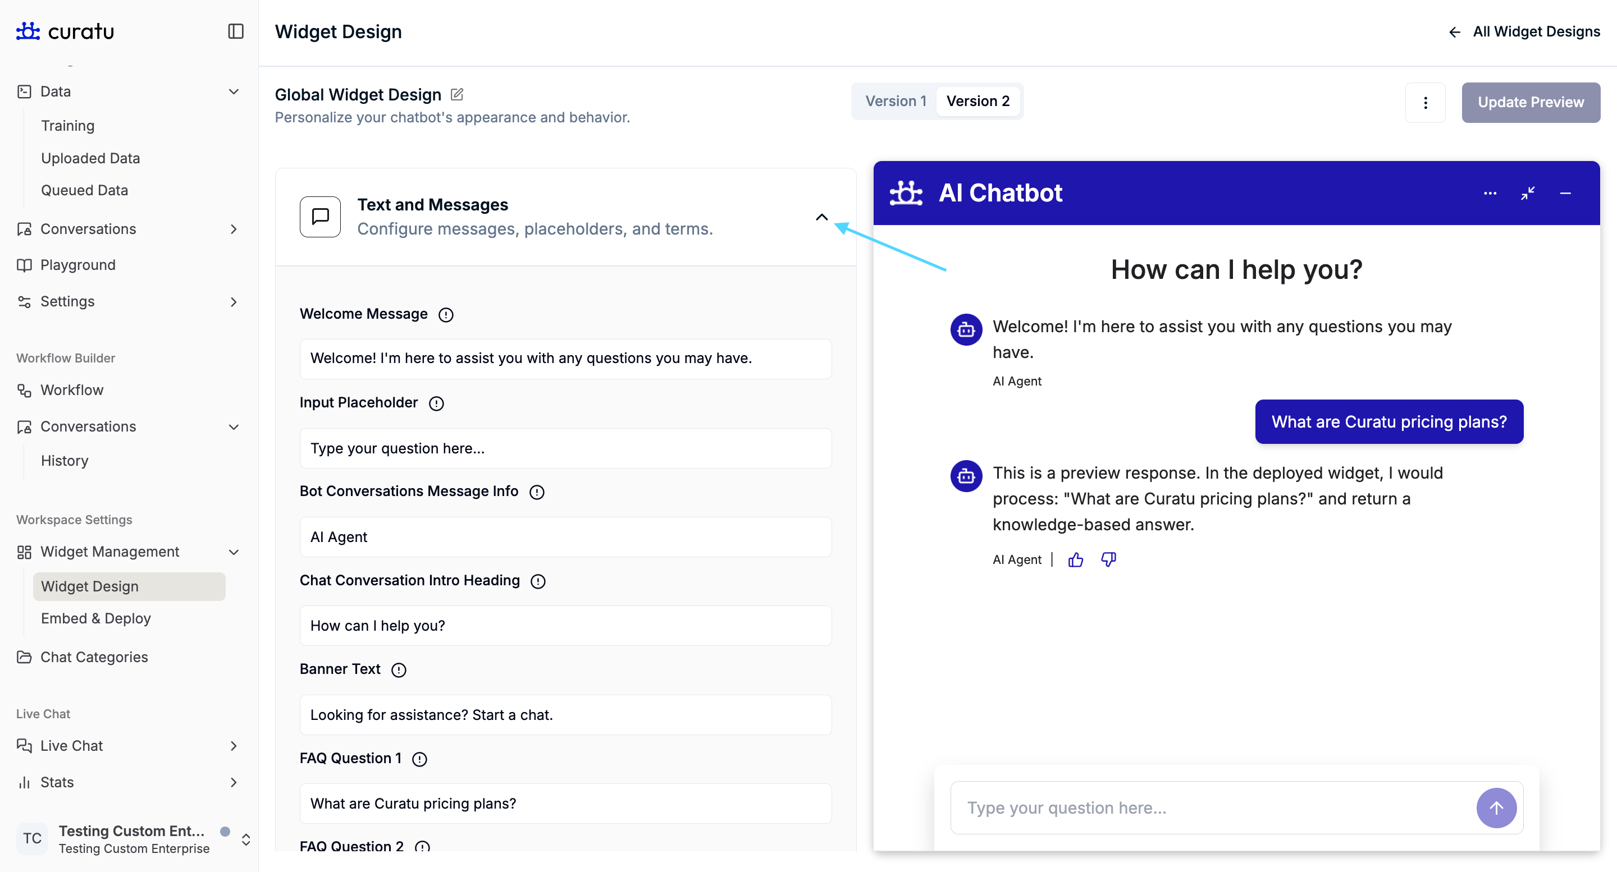This screenshot has width=1617, height=872.
Task: Open the ellipsis menu in the AI Chatbot header
Action: coord(1490,193)
